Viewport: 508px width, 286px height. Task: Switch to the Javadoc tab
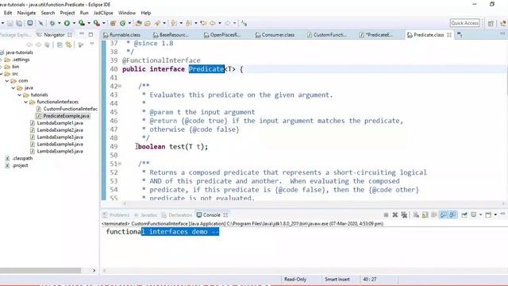click(145, 215)
